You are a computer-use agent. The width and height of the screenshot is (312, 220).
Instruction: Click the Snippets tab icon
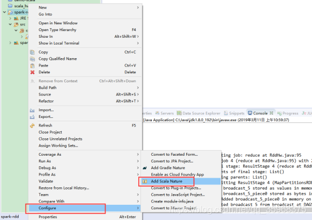pos(226,113)
